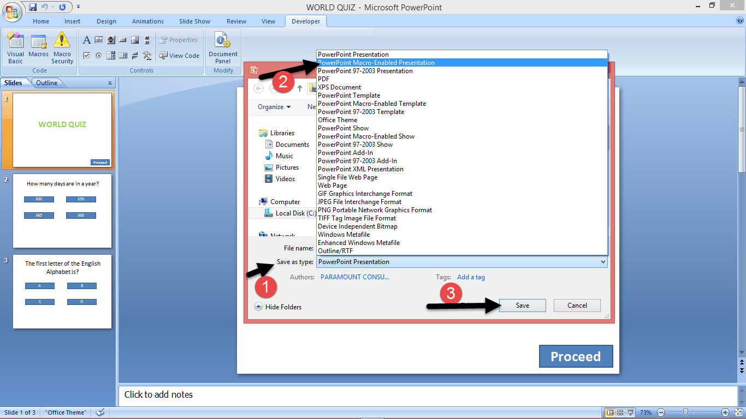Click the Add a tag link
The height and width of the screenshot is (419, 746).
tap(471, 277)
